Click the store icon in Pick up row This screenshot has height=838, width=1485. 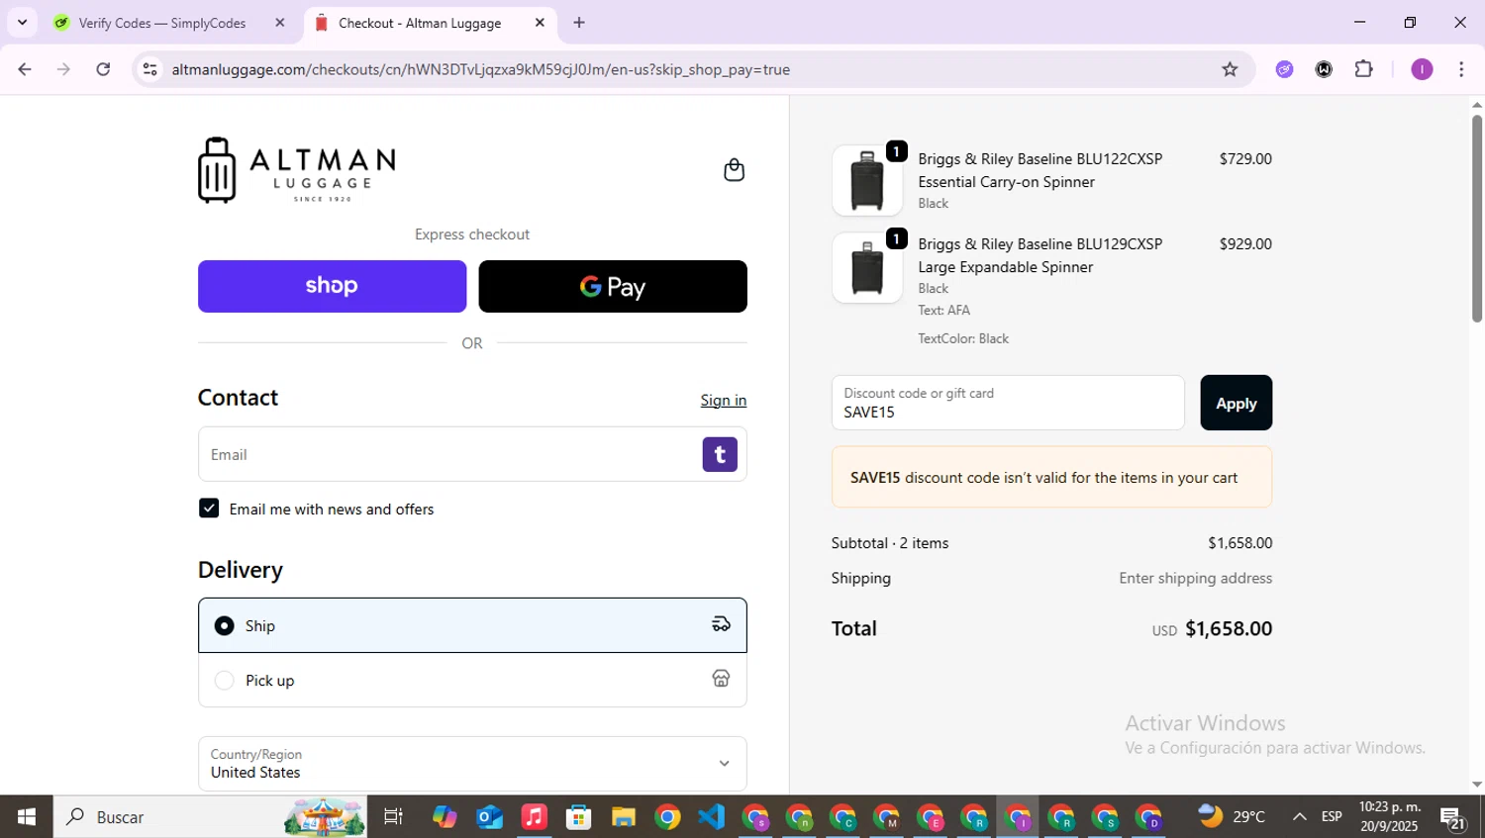pos(721,679)
